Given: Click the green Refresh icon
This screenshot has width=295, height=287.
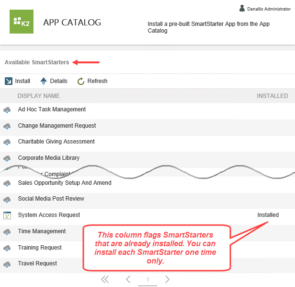Looking at the screenshot, I should click(81, 81).
